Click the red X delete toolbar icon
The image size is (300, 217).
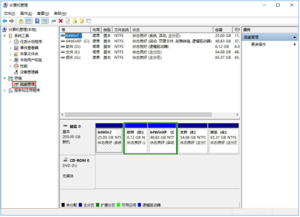click(61, 21)
